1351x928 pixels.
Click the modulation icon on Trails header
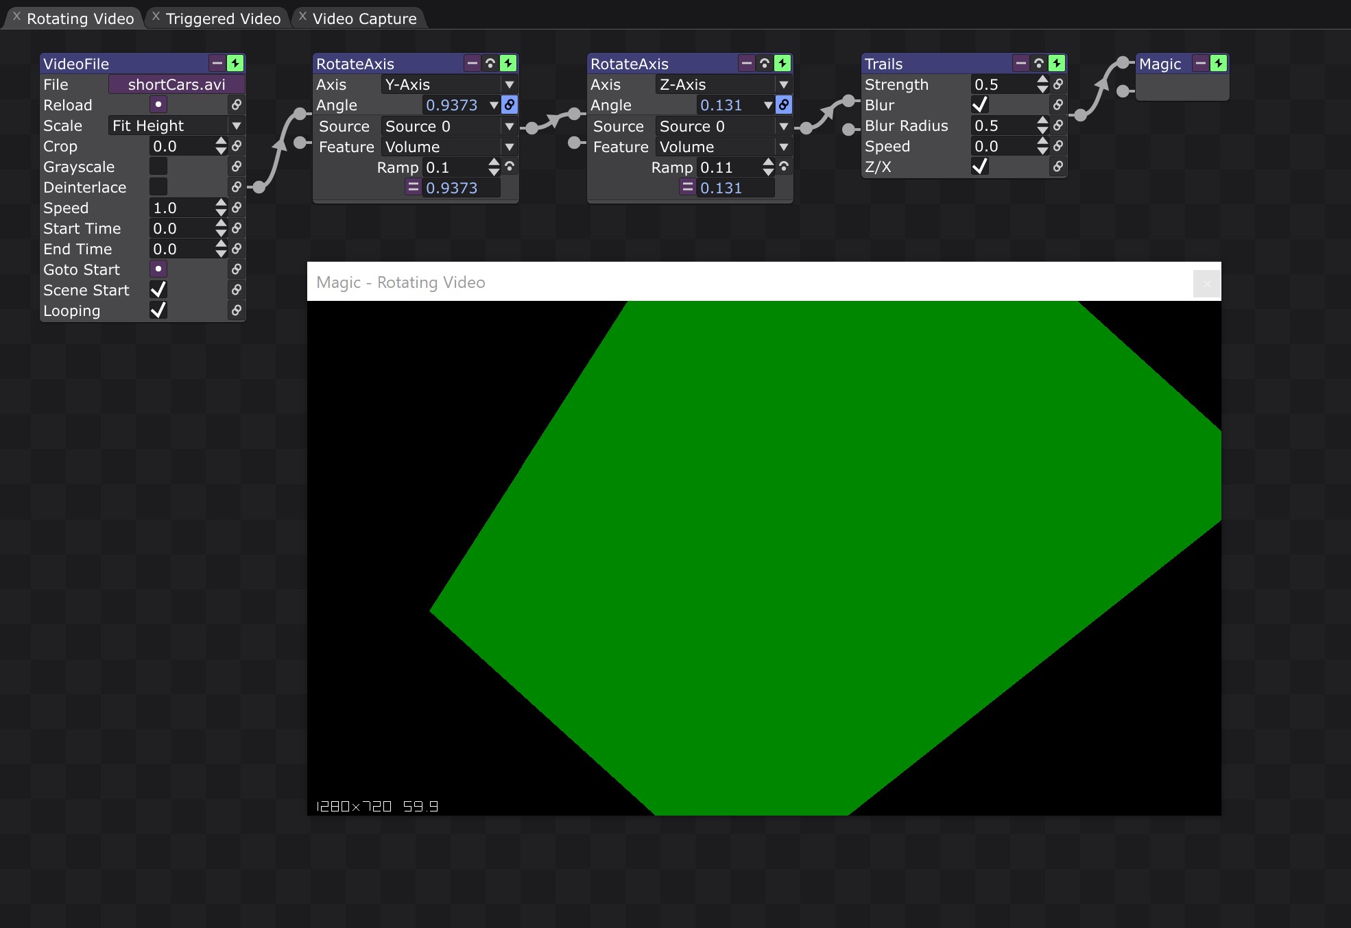tap(1039, 64)
